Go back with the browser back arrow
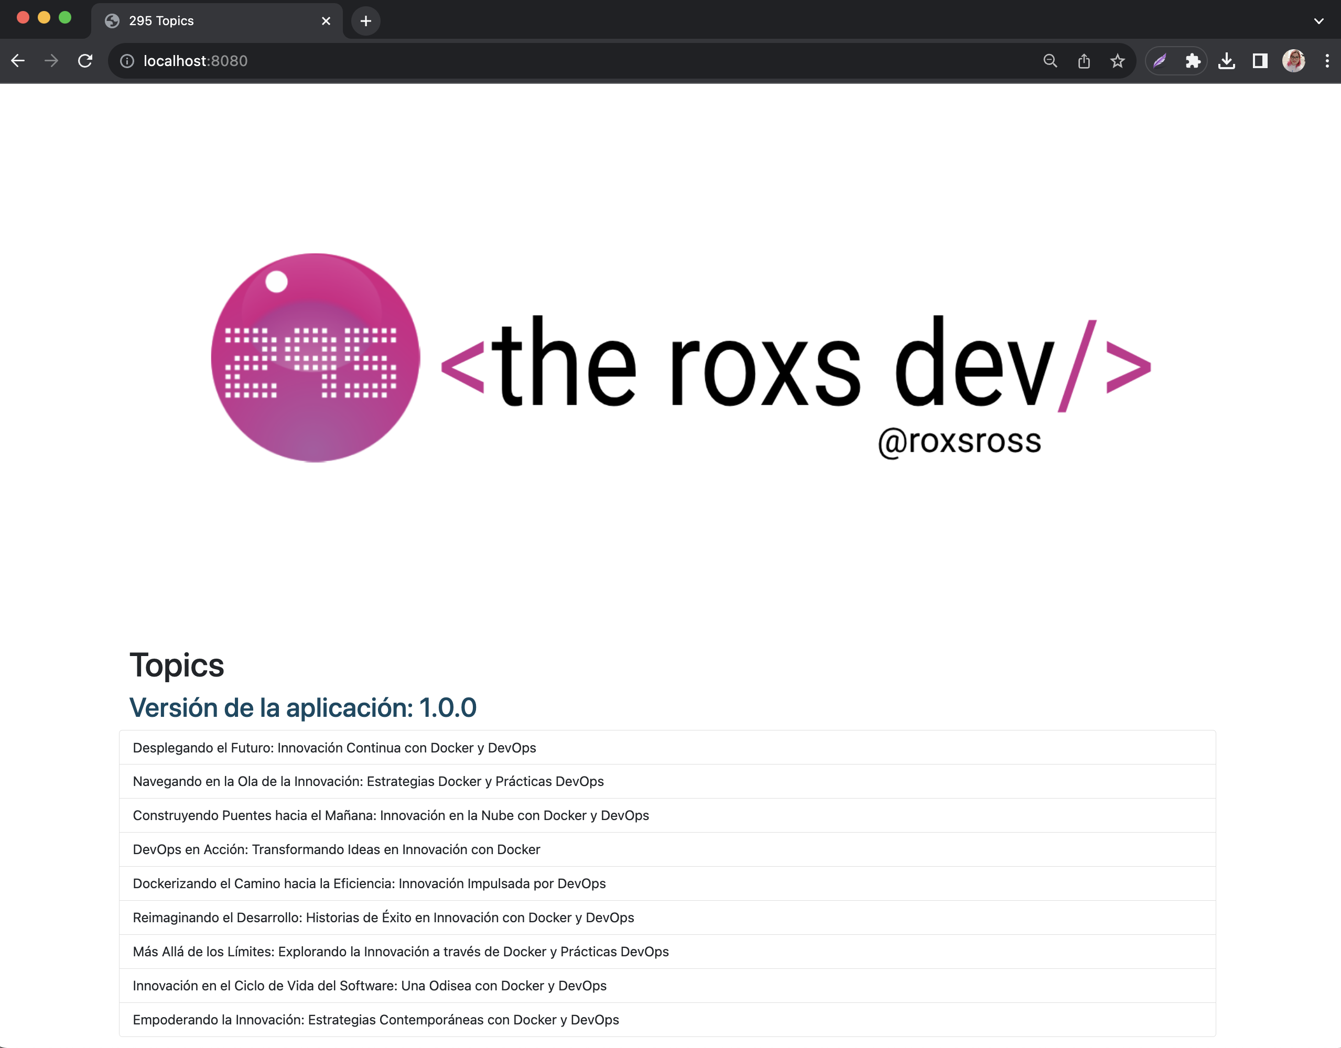Image resolution: width=1341 pixels, height=1048 pixels. [18, 61]
